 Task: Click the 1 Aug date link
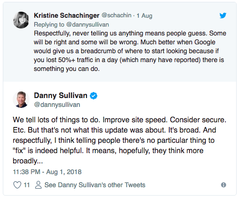click(145, 15)
